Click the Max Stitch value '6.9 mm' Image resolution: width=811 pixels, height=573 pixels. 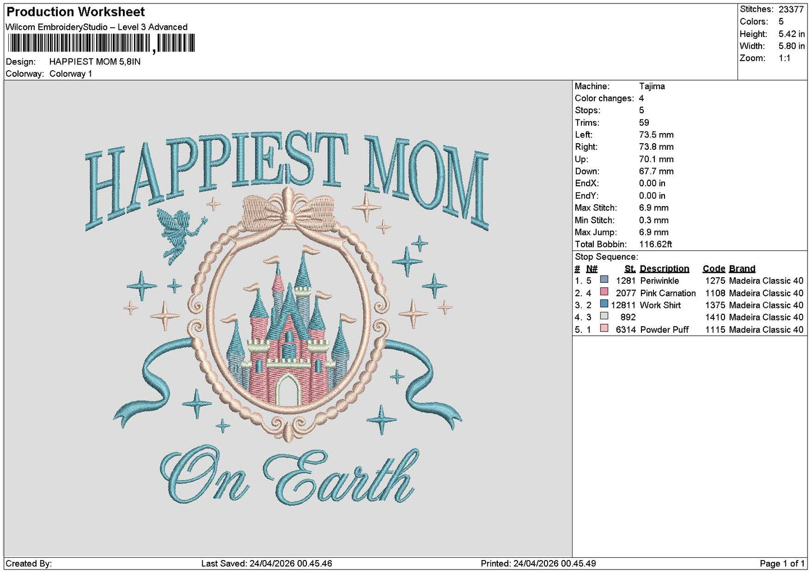(654, 208)
